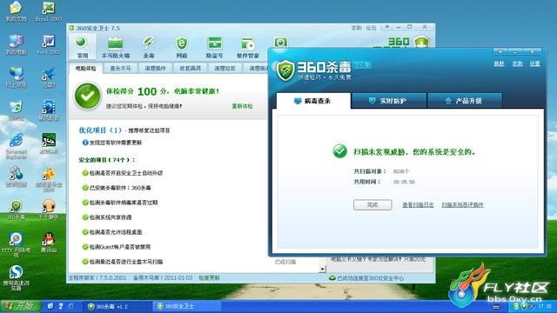
Task: Open title bar dropdown menu in 360安全卫士
Action: click(387, 27)
